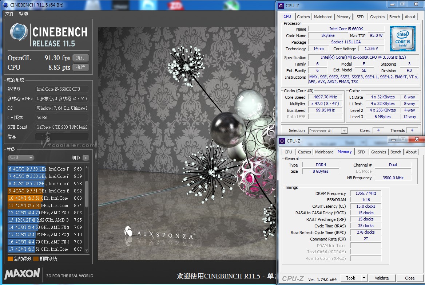
Task: Open the Processor #1 selection dropdown
Action: [328, 130]
